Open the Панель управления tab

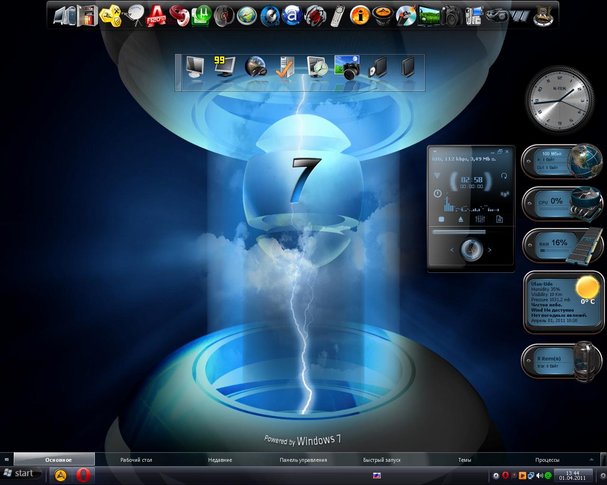[x=302, y=459]
